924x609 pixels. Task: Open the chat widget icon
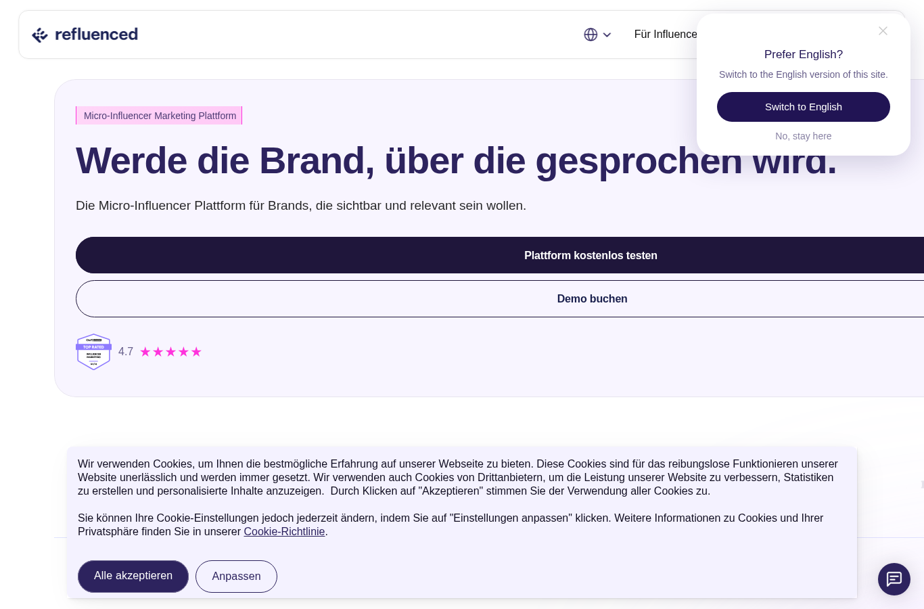[x=894, y=579]
